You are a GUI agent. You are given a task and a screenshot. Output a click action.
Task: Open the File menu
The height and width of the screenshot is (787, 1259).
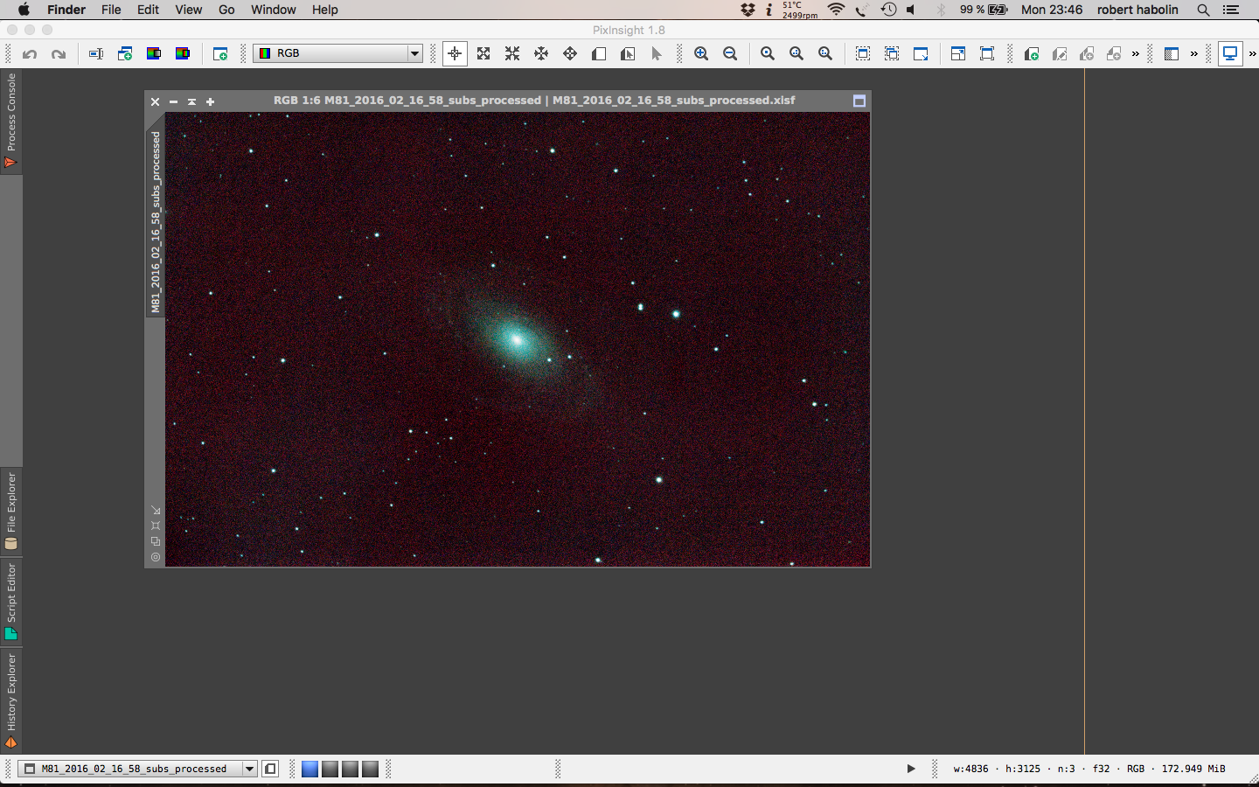(x=111, y=10)
